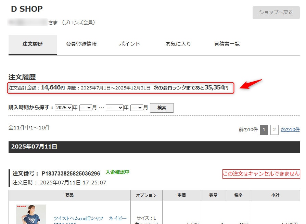Click the 2025年07月11日 date header bar
306x224 pixels.
click(x=154, y=147)
